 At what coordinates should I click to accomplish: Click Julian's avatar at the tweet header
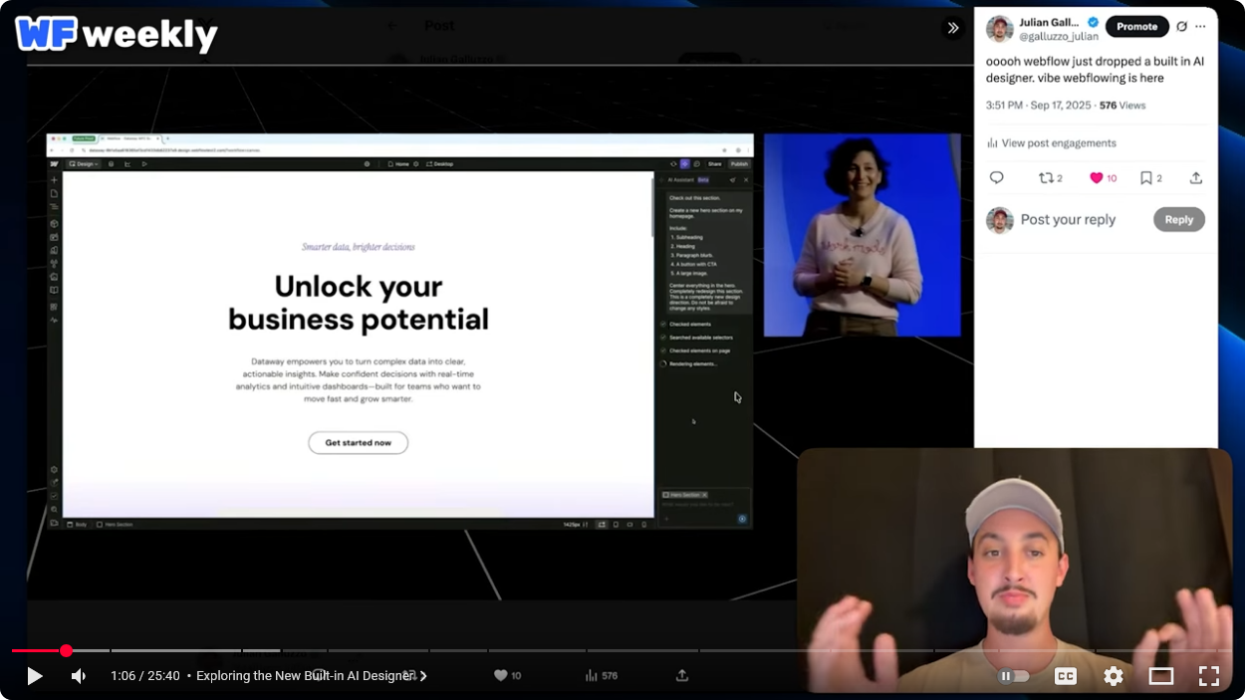point(1000,29)
